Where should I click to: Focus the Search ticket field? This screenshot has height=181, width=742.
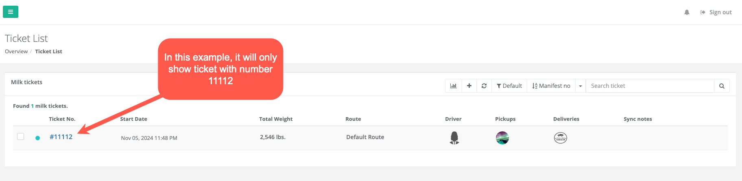(650, 86)
